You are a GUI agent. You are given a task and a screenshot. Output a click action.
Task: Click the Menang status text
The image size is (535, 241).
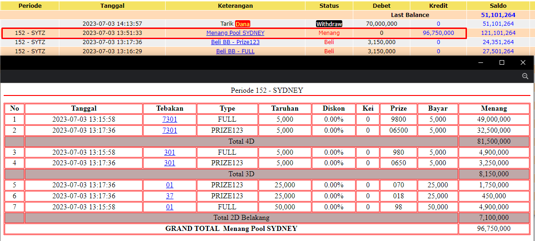click(329, 33)
